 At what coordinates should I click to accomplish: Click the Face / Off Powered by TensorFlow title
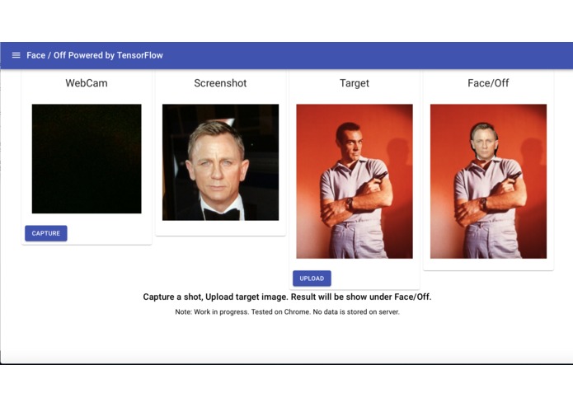(95, 55)
